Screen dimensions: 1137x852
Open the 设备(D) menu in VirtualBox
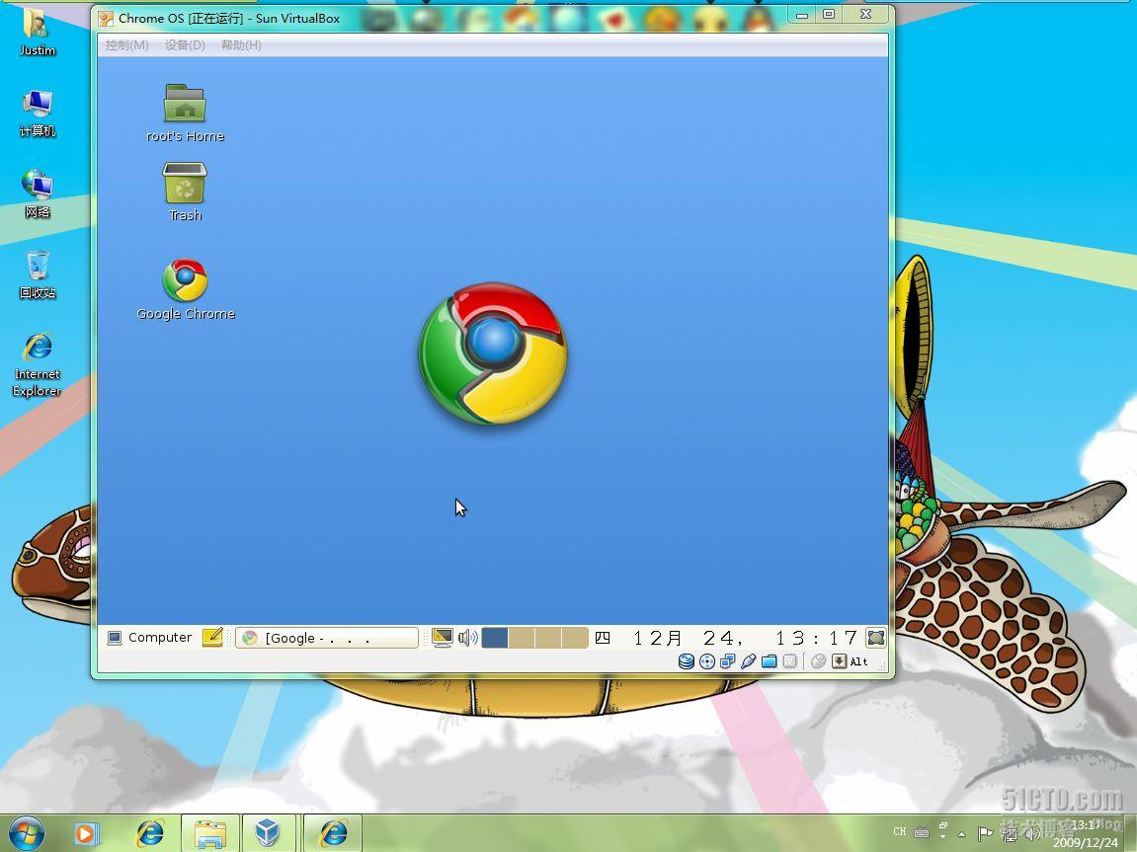[185, 44]
